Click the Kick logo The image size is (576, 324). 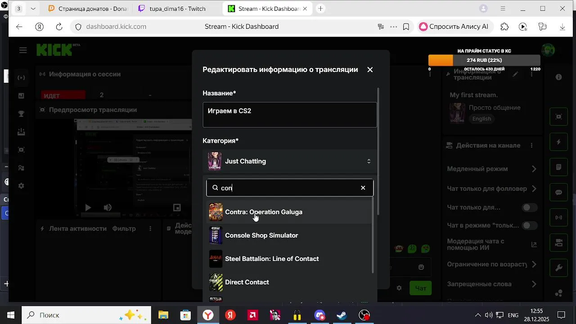54,49
